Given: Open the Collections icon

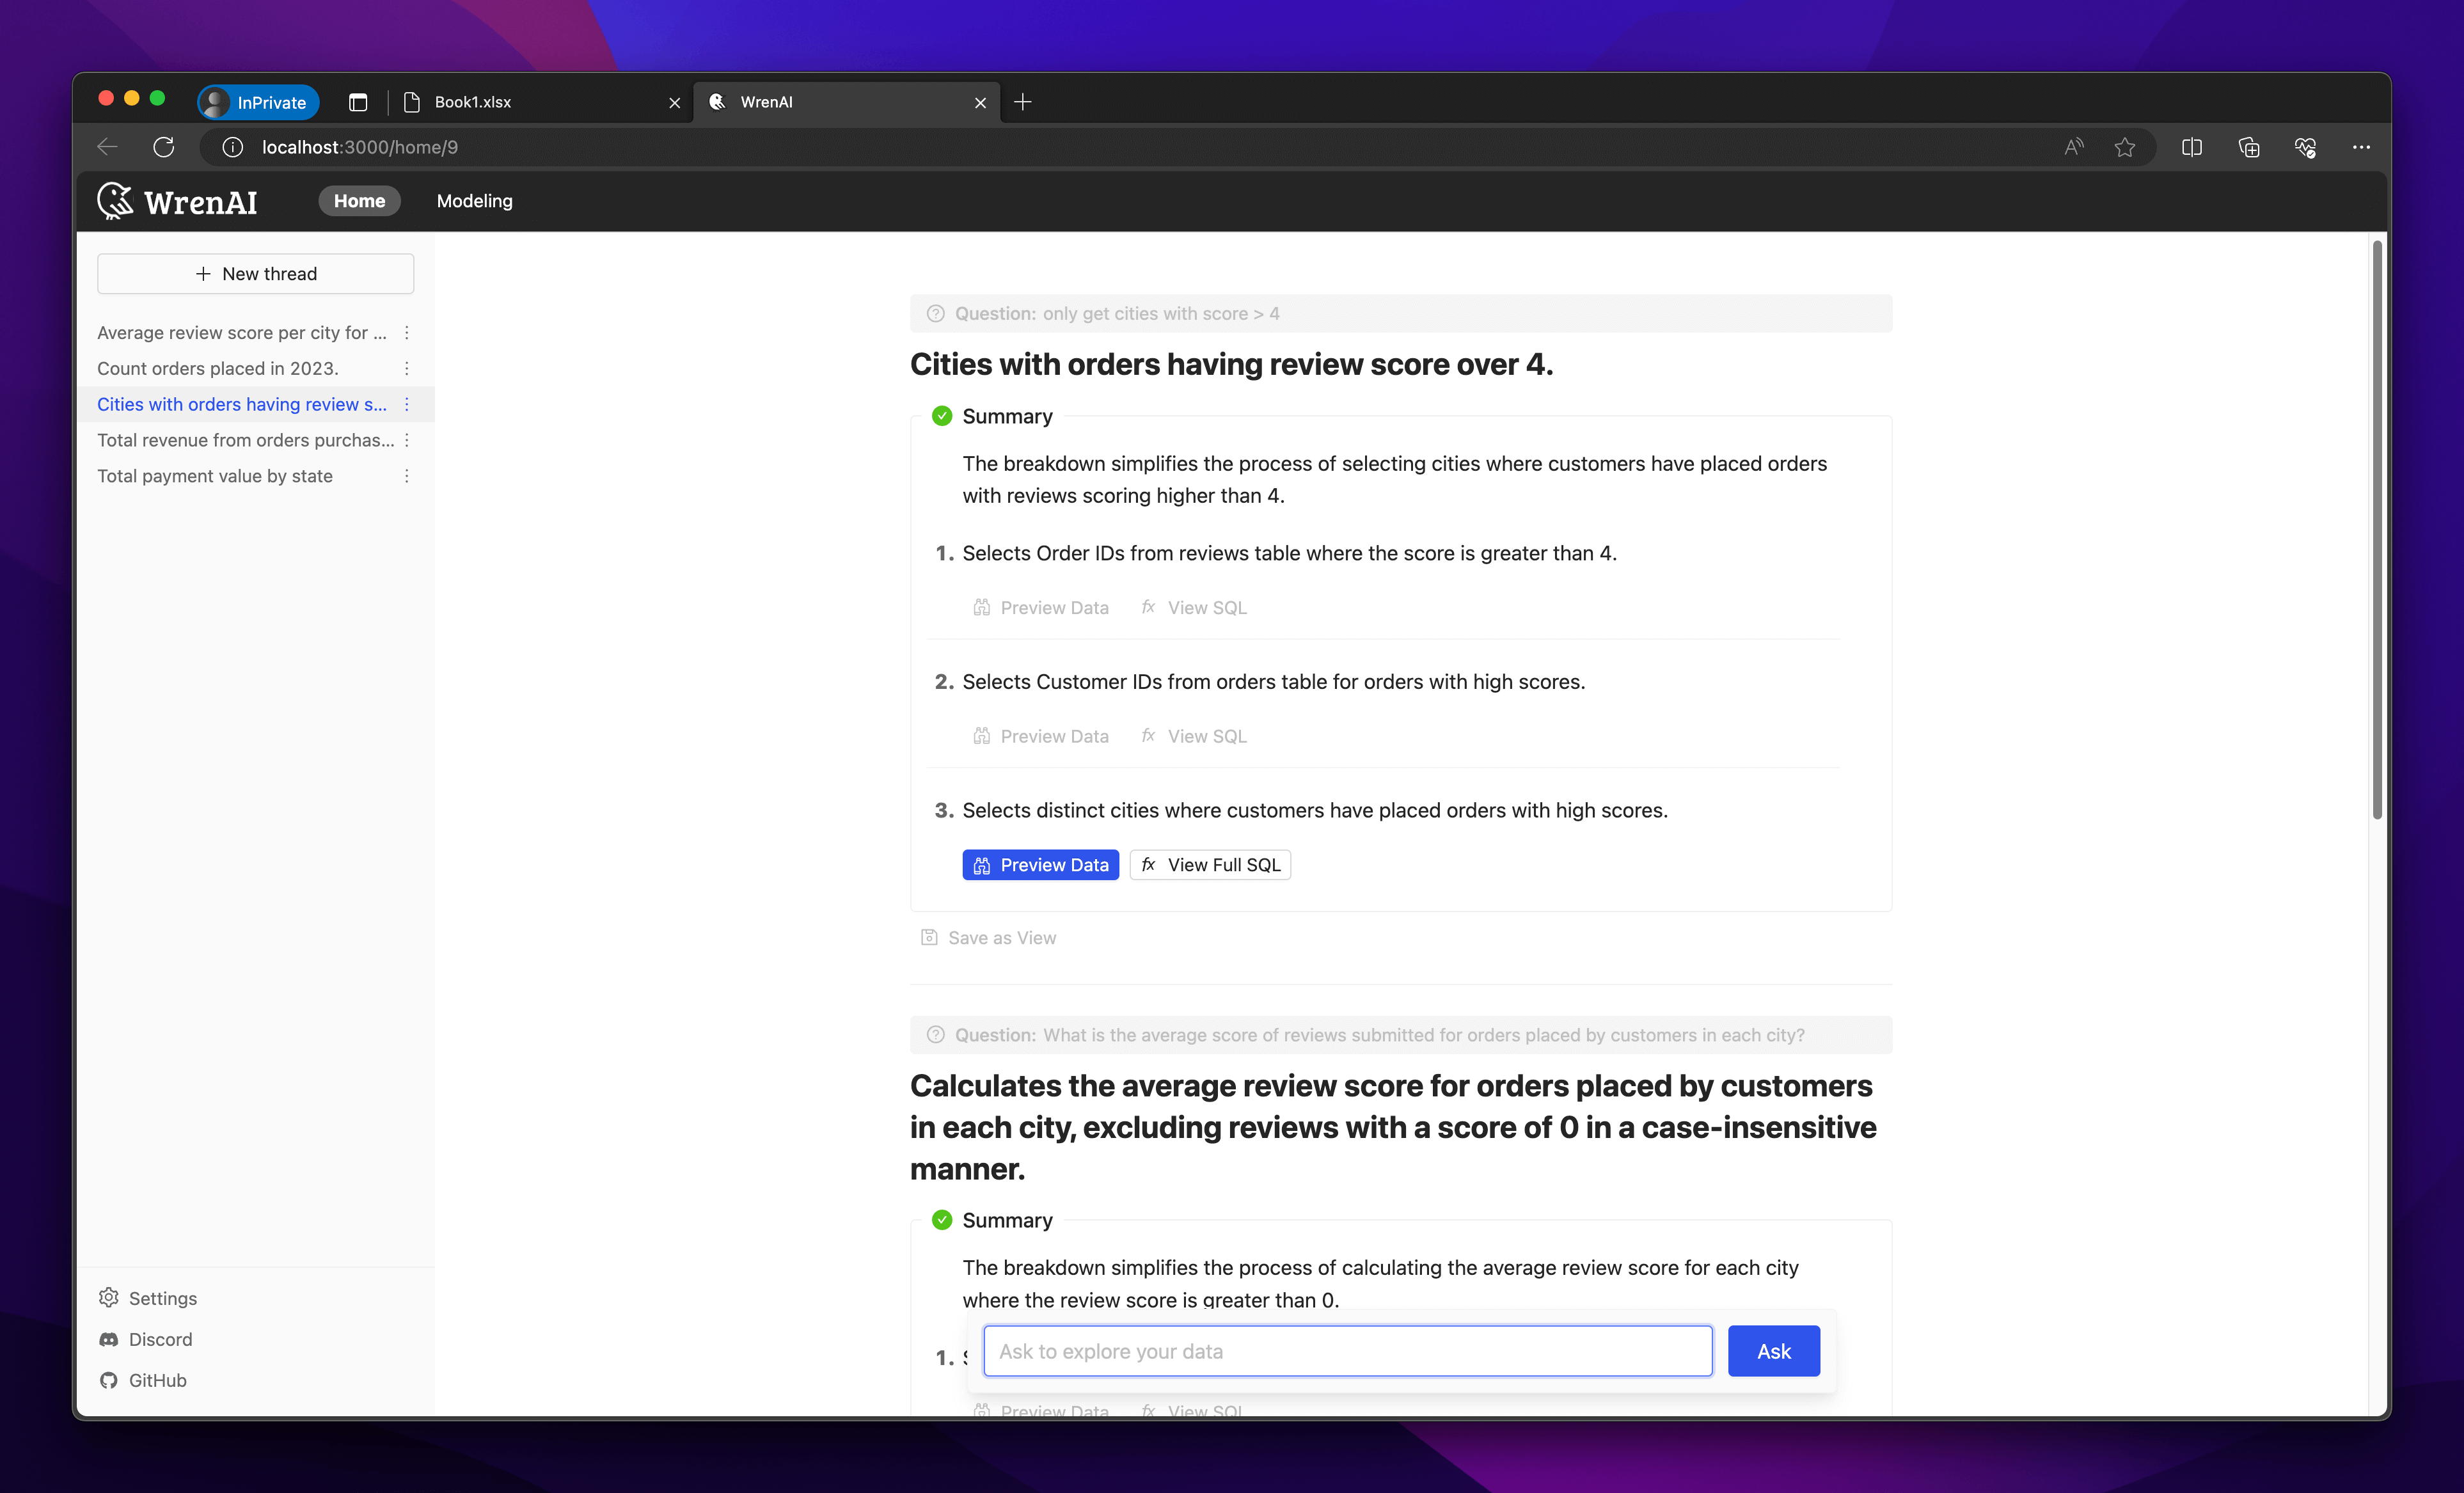Looking at the screenshot, I should (x=2249, y=147).
